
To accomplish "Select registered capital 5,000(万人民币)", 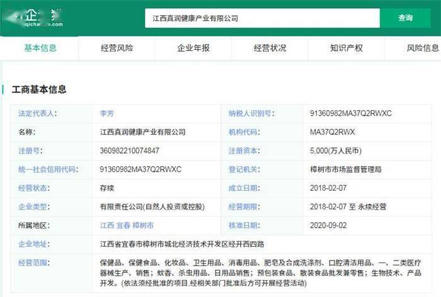I will point(336,150).
